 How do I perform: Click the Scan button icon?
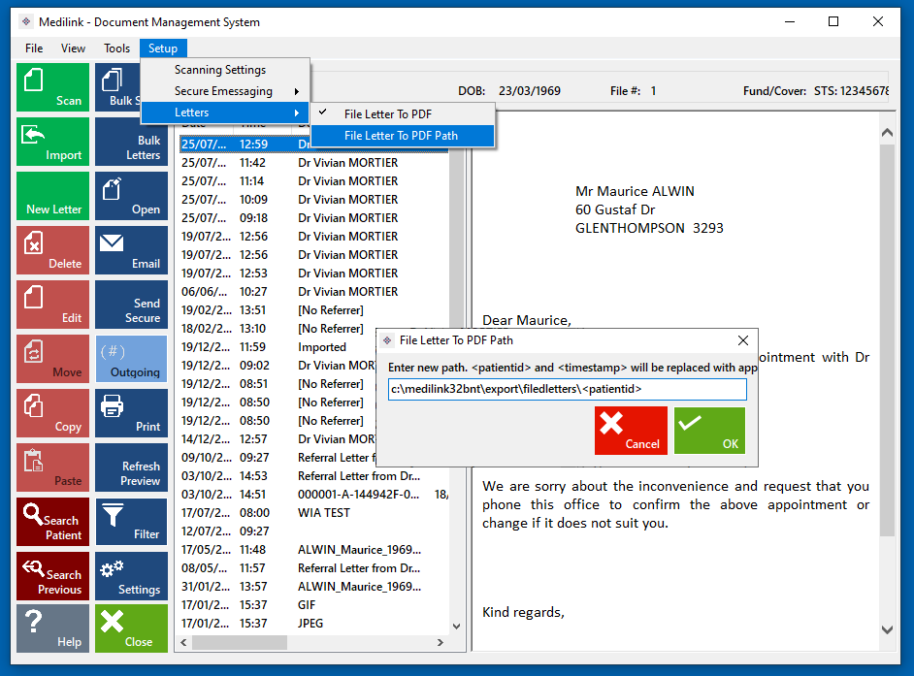click(x=33, y=80)
